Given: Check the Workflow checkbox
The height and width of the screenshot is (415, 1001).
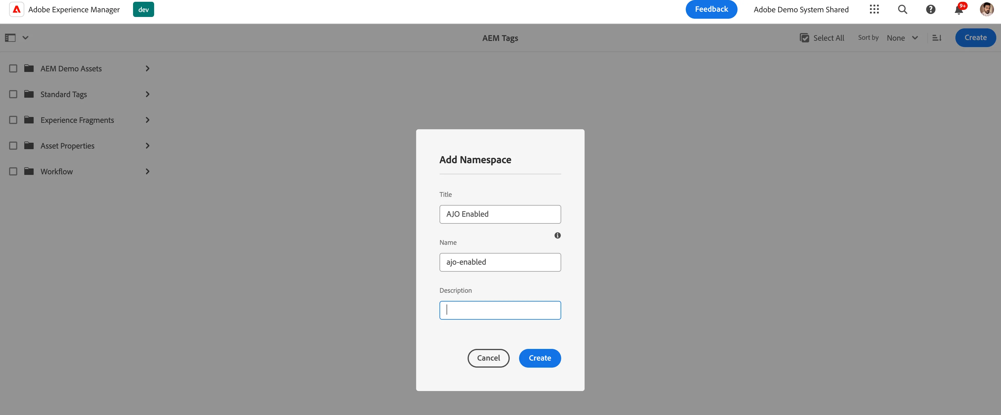Looking at the screenshot, I should click(x=13, y=171).
